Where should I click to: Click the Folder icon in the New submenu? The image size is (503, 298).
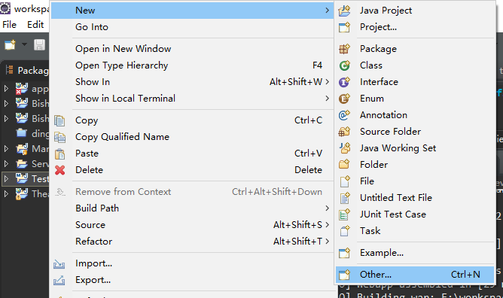345,164
